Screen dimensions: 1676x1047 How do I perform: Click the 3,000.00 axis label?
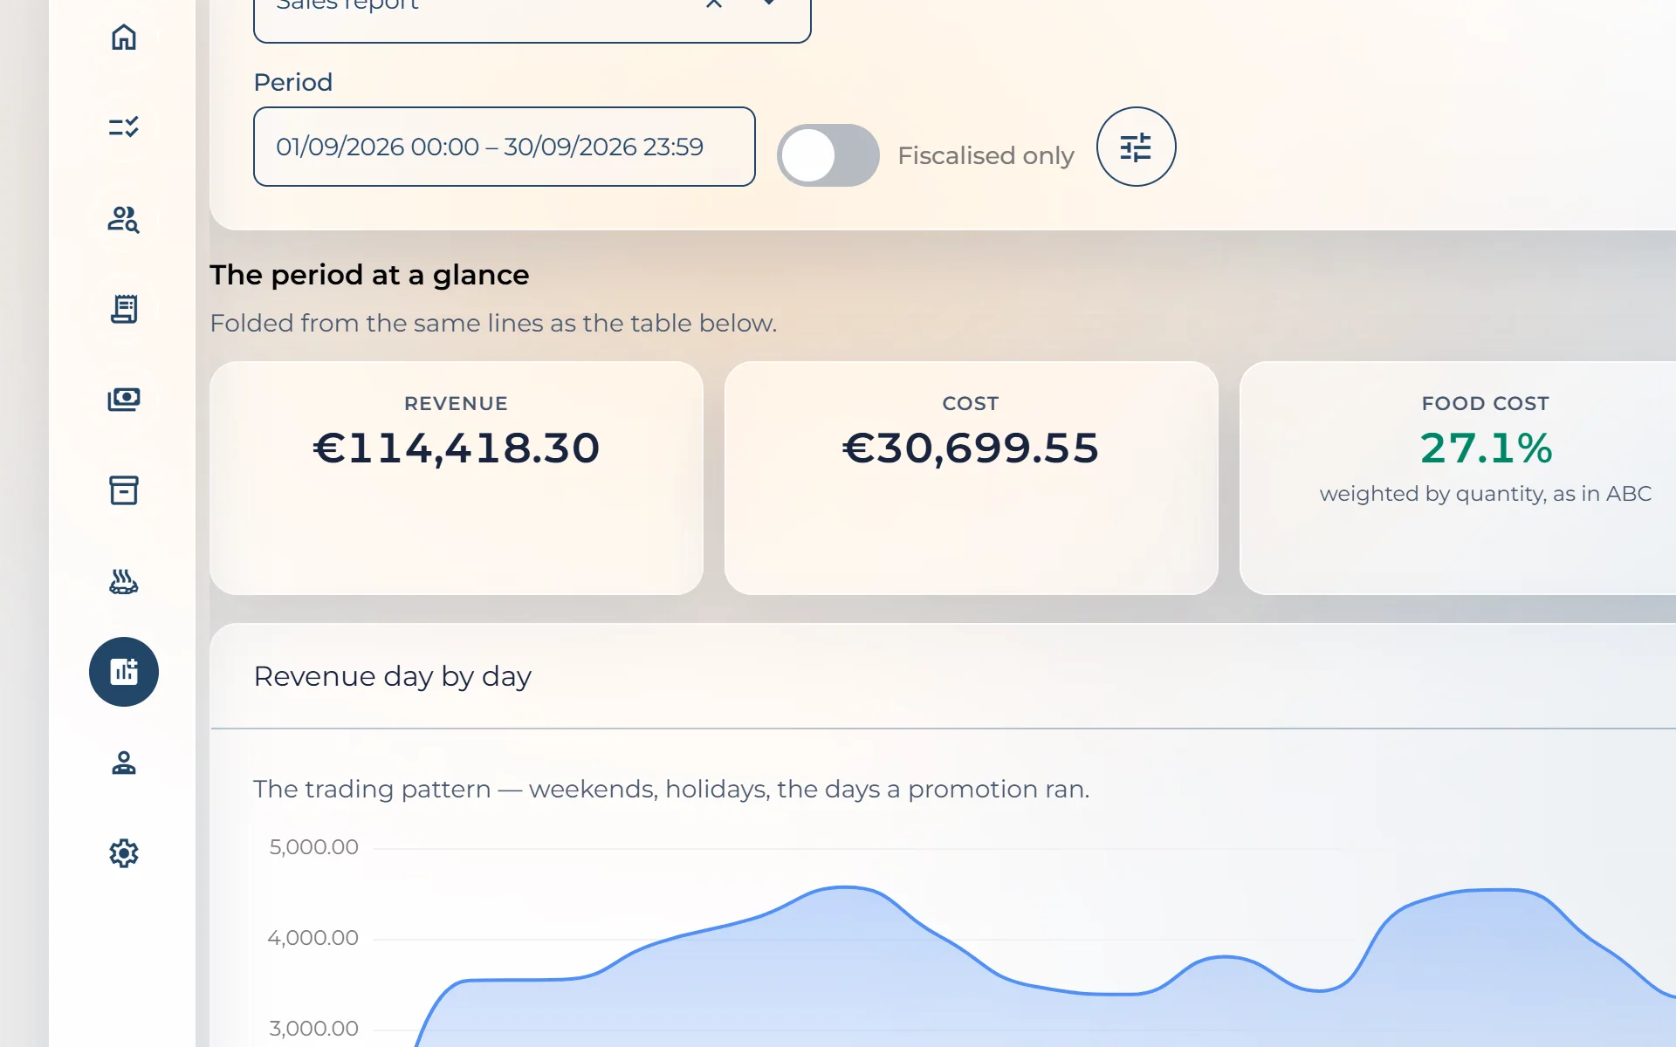[x=314, y=1029]
